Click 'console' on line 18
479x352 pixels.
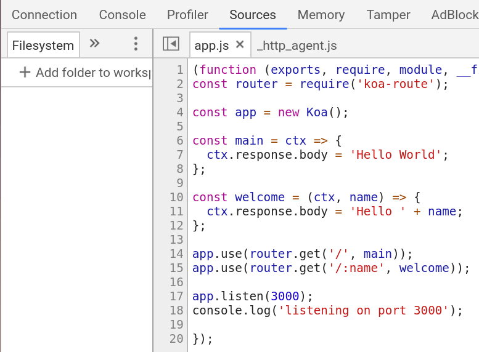click(217, 311)
